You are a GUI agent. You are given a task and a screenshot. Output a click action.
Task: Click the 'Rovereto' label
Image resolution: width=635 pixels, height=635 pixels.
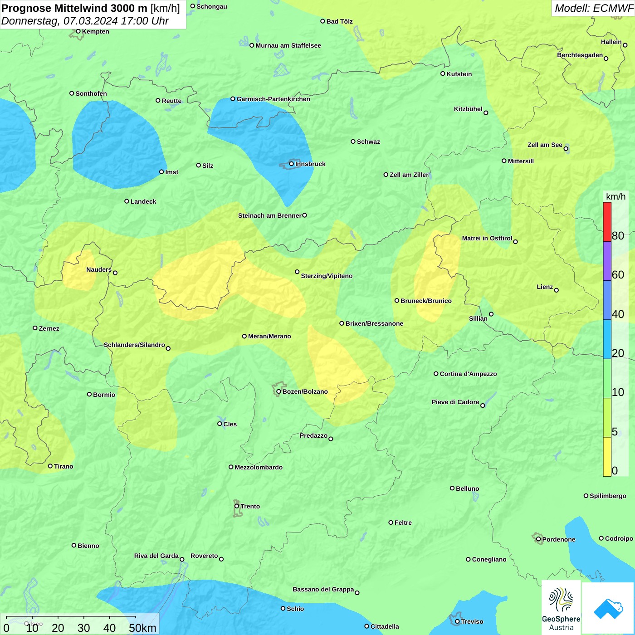pos(204,556)
